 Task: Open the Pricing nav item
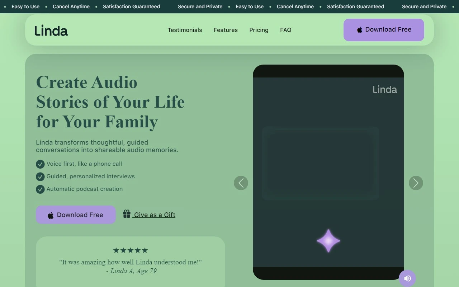tap(259, 30)
